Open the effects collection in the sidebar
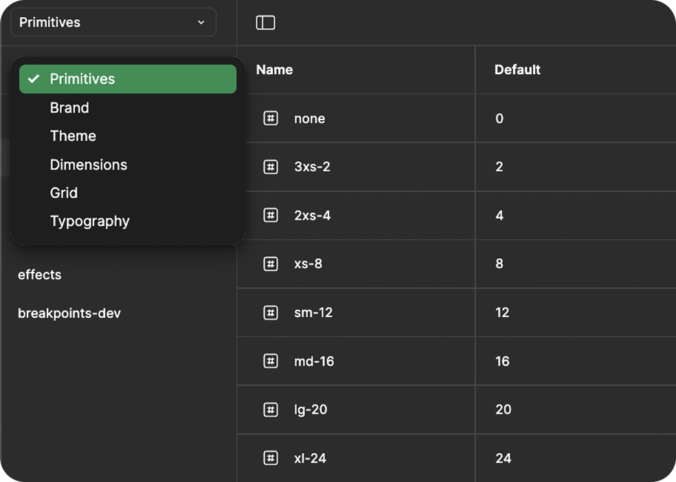Screen dimensions: 676x482 [39, 275]
